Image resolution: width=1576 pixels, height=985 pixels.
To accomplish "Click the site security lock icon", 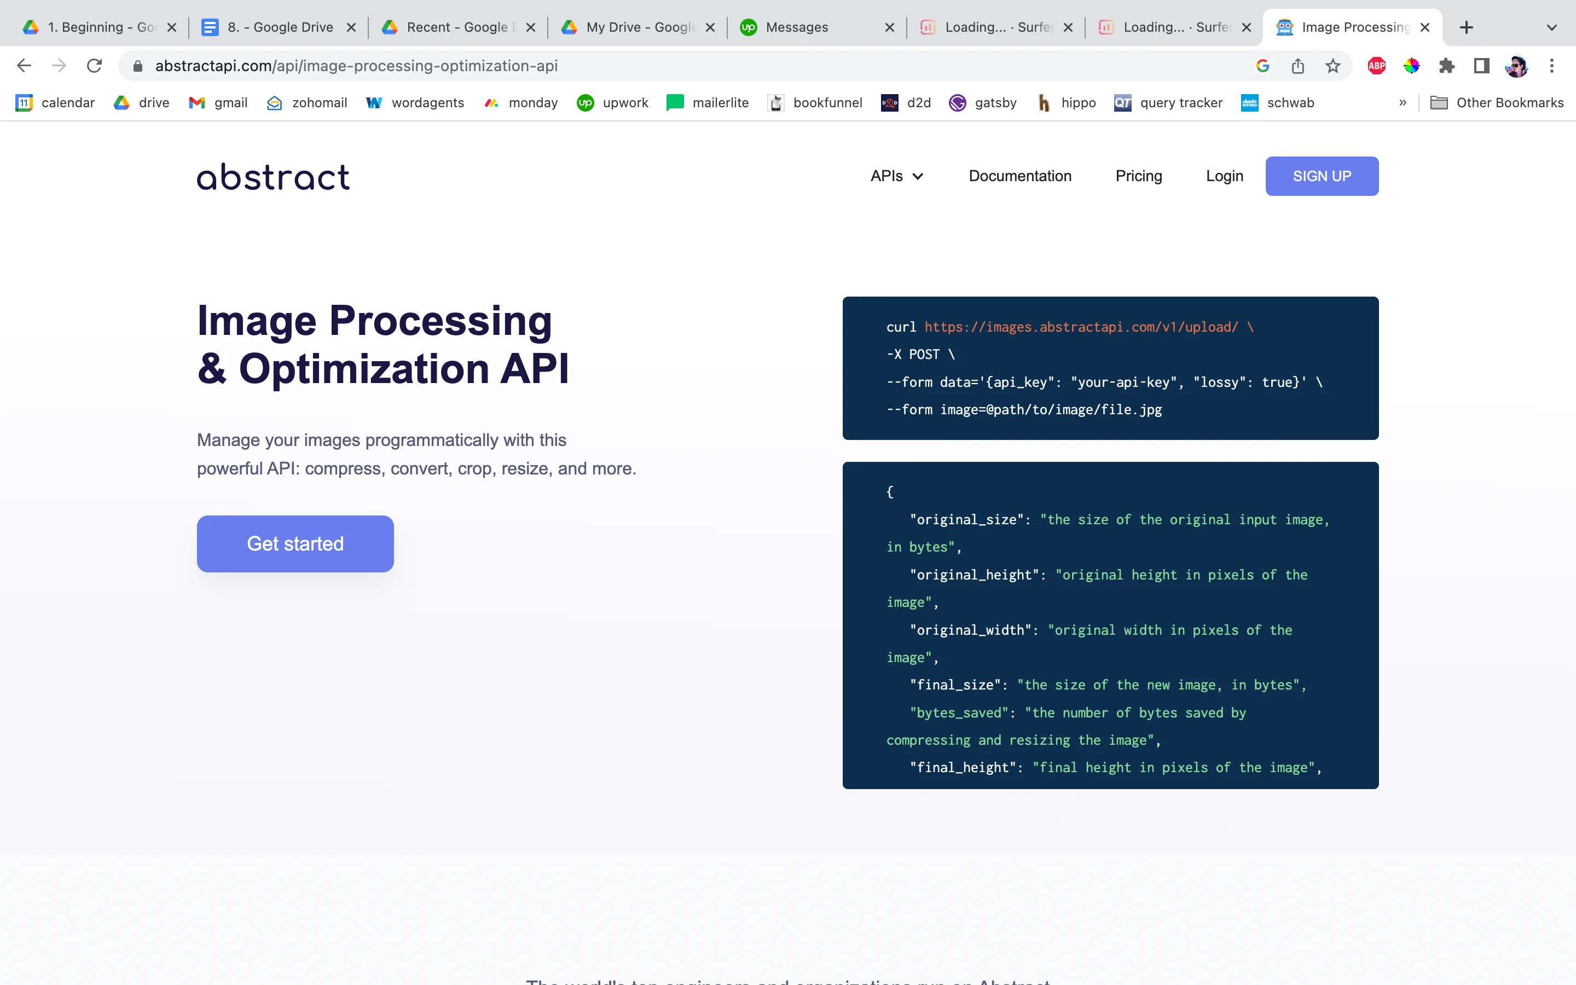I will pos(137,65).
